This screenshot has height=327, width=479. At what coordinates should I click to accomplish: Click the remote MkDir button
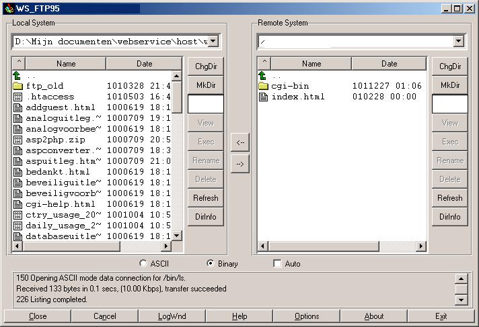[449, 85]
